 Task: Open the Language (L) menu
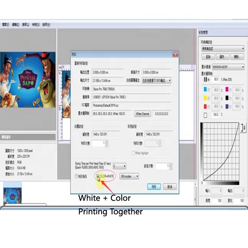[x=26, y=24]
